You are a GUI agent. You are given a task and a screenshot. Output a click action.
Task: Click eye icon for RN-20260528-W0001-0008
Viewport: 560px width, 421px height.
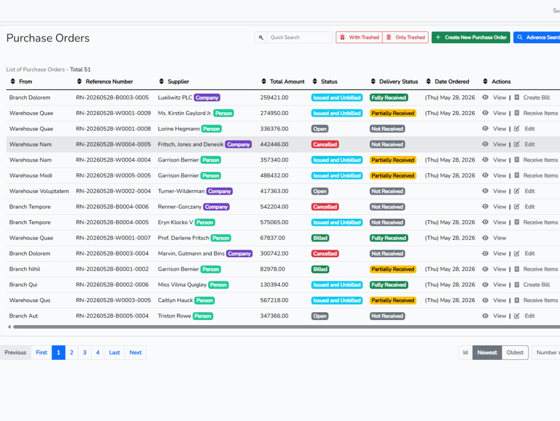[x=486, y=129]
